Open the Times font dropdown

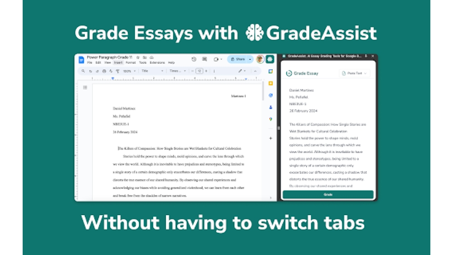click(x=178, y=71)
